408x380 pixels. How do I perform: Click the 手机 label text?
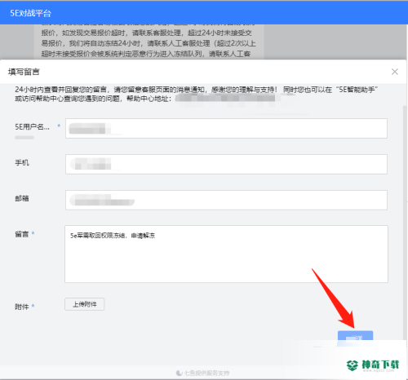22,163
